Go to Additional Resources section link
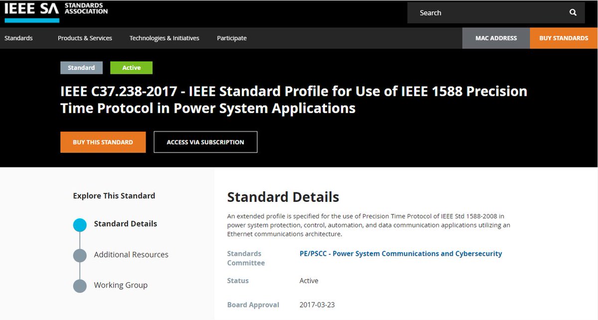598x320 pixels. [131, 255]
